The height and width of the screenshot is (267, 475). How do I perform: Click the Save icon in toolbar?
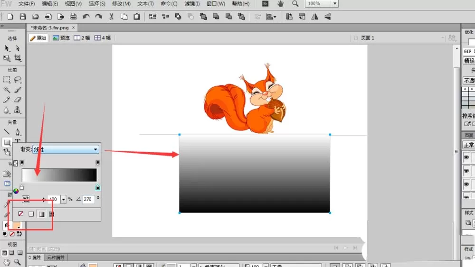click(23, 17)
